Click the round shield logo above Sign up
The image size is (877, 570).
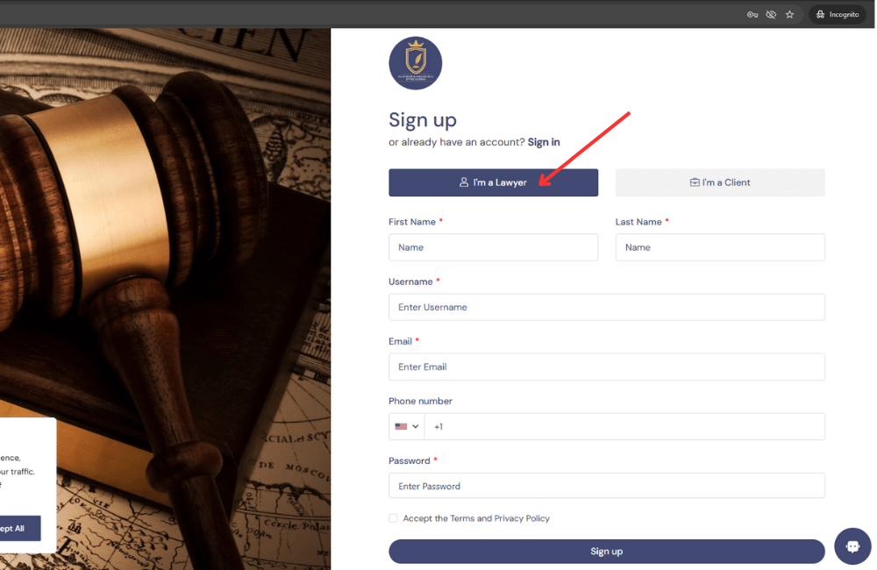(416, 63)
